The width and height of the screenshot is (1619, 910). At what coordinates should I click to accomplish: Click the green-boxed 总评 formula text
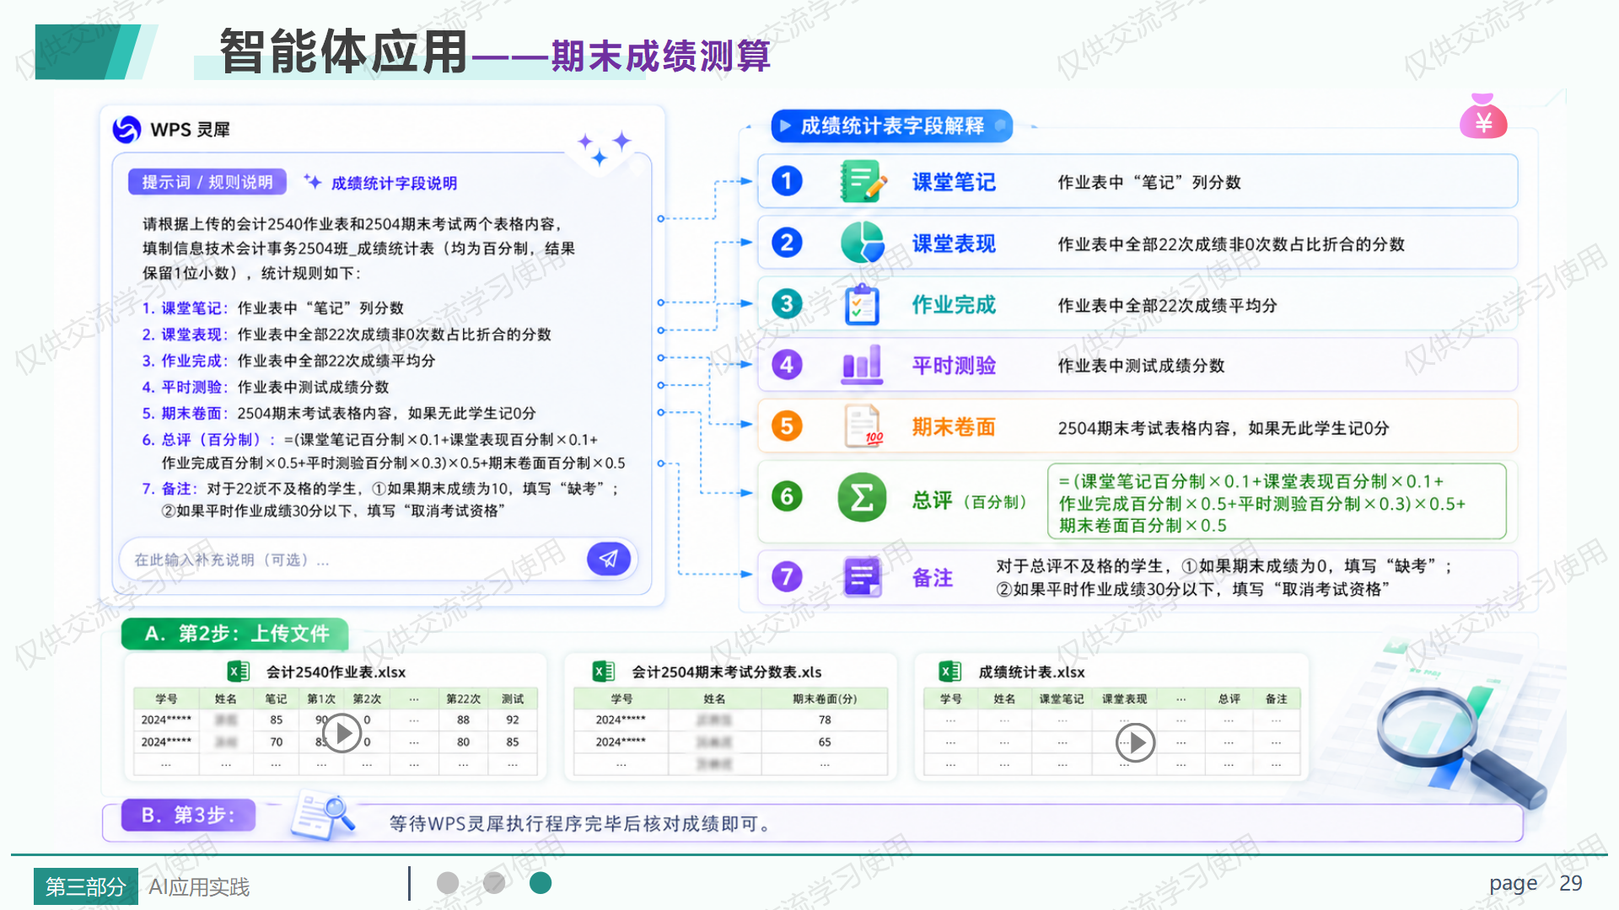1277,502
